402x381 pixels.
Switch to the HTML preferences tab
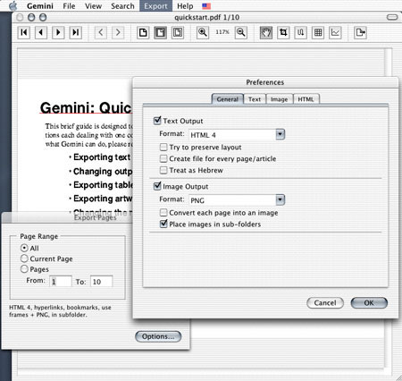coord(306,99)
